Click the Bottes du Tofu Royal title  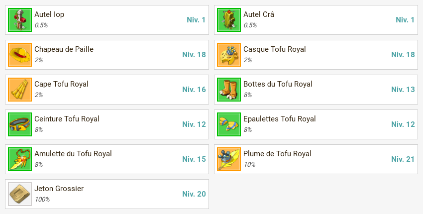(x=278, y=84)
